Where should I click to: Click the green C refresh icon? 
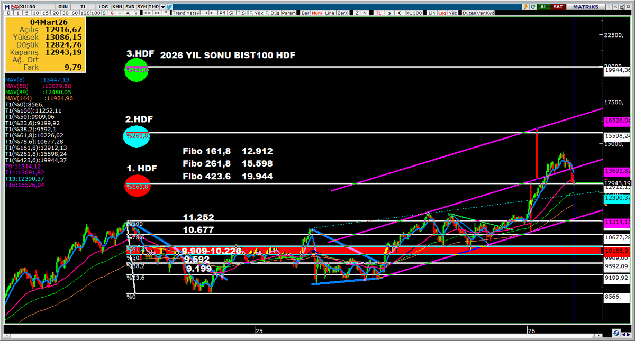(x=533, y=7)
